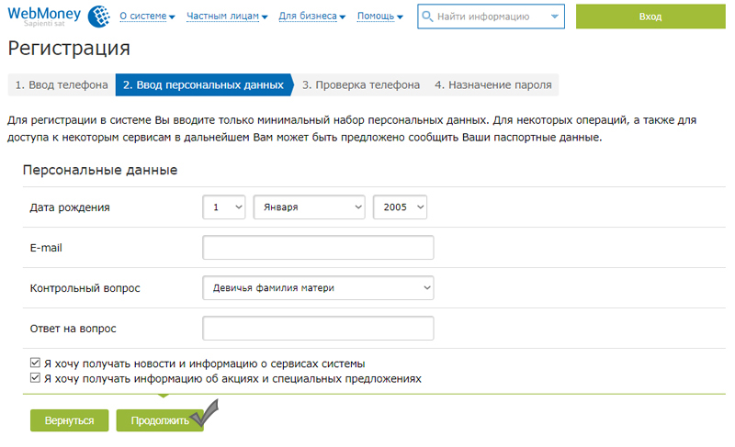Click the 'Ответ на вопрос' input field
The height and width of the screenshot is (447, 735).
tap(318, 328)
